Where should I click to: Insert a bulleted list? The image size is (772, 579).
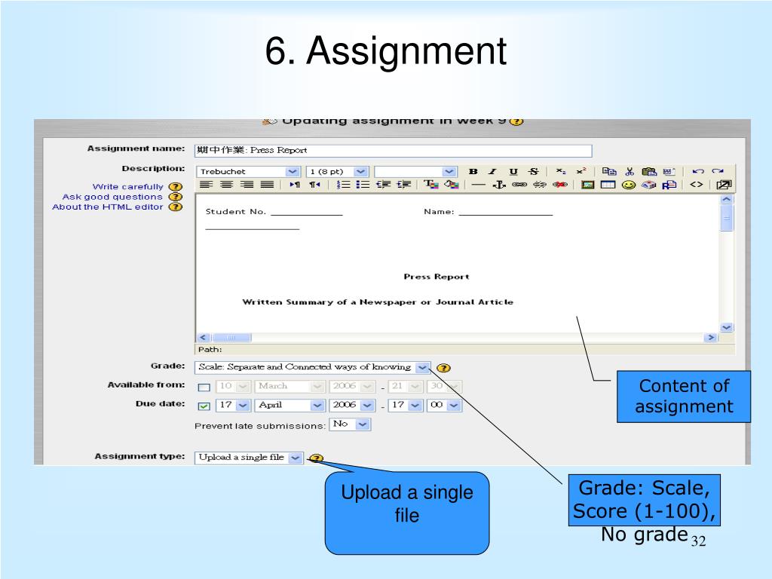[x=363, y=185]
